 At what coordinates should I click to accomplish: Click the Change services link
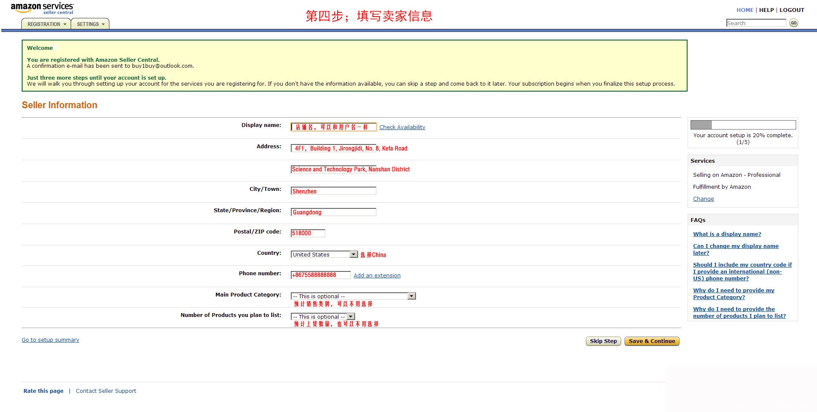(703, 199)
